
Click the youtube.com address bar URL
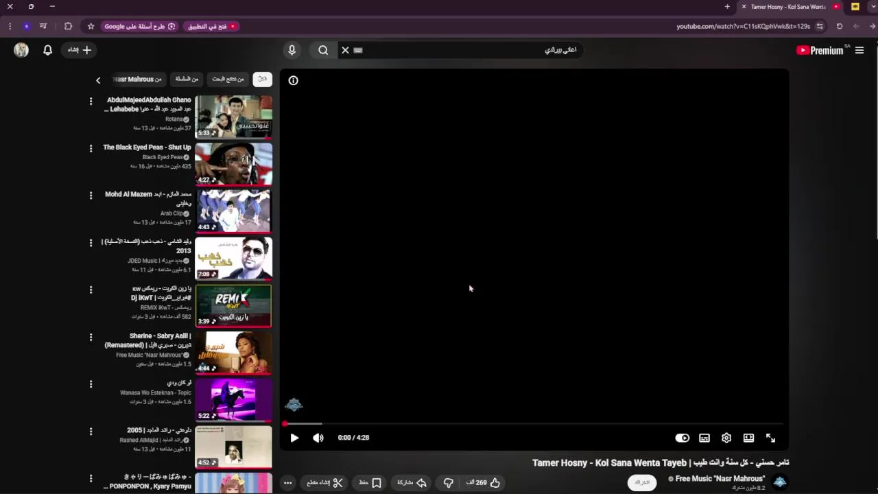[x=743, y=26]
